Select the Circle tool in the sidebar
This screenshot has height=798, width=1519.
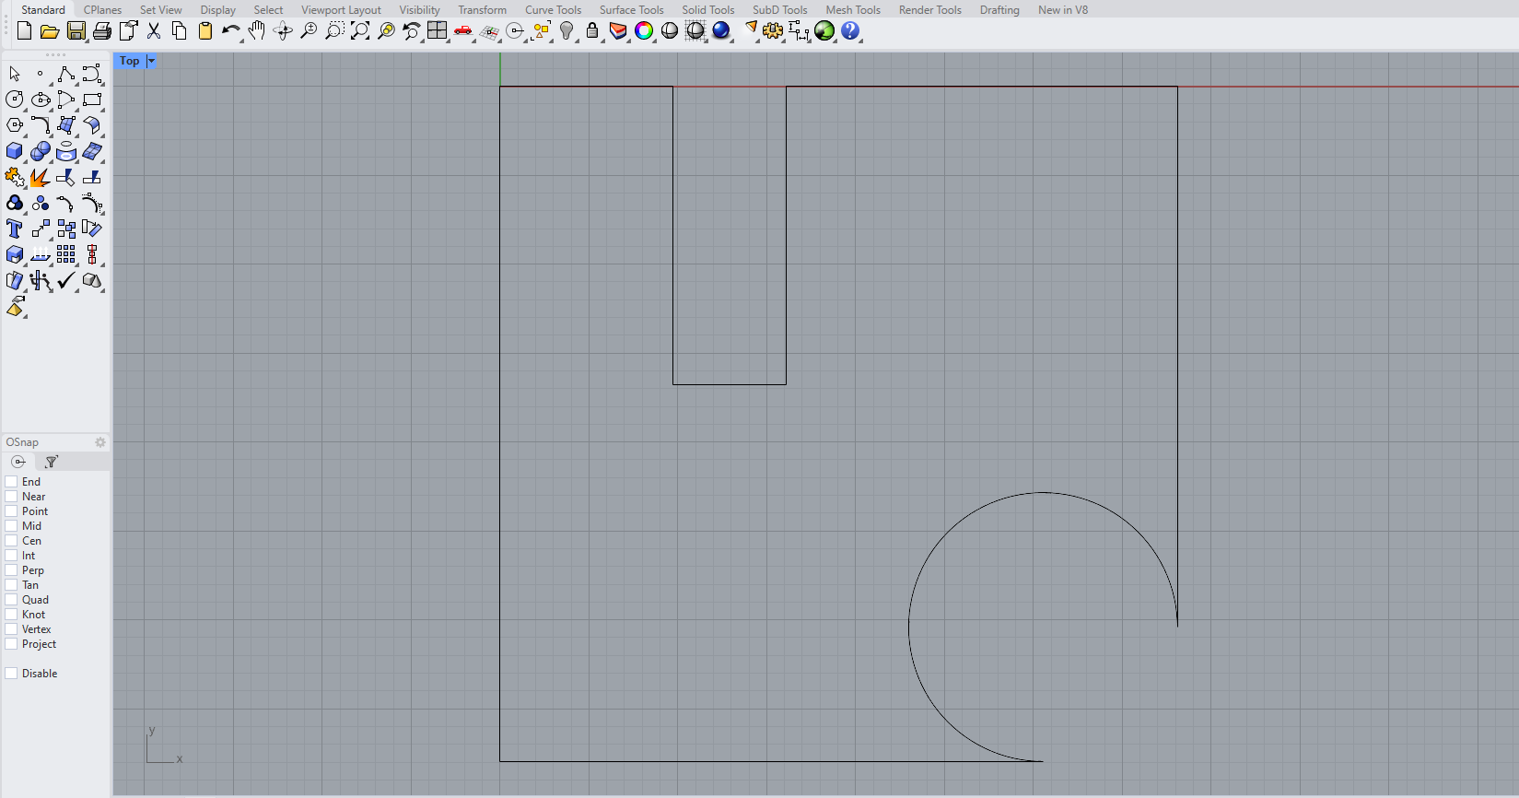[14, 100]
